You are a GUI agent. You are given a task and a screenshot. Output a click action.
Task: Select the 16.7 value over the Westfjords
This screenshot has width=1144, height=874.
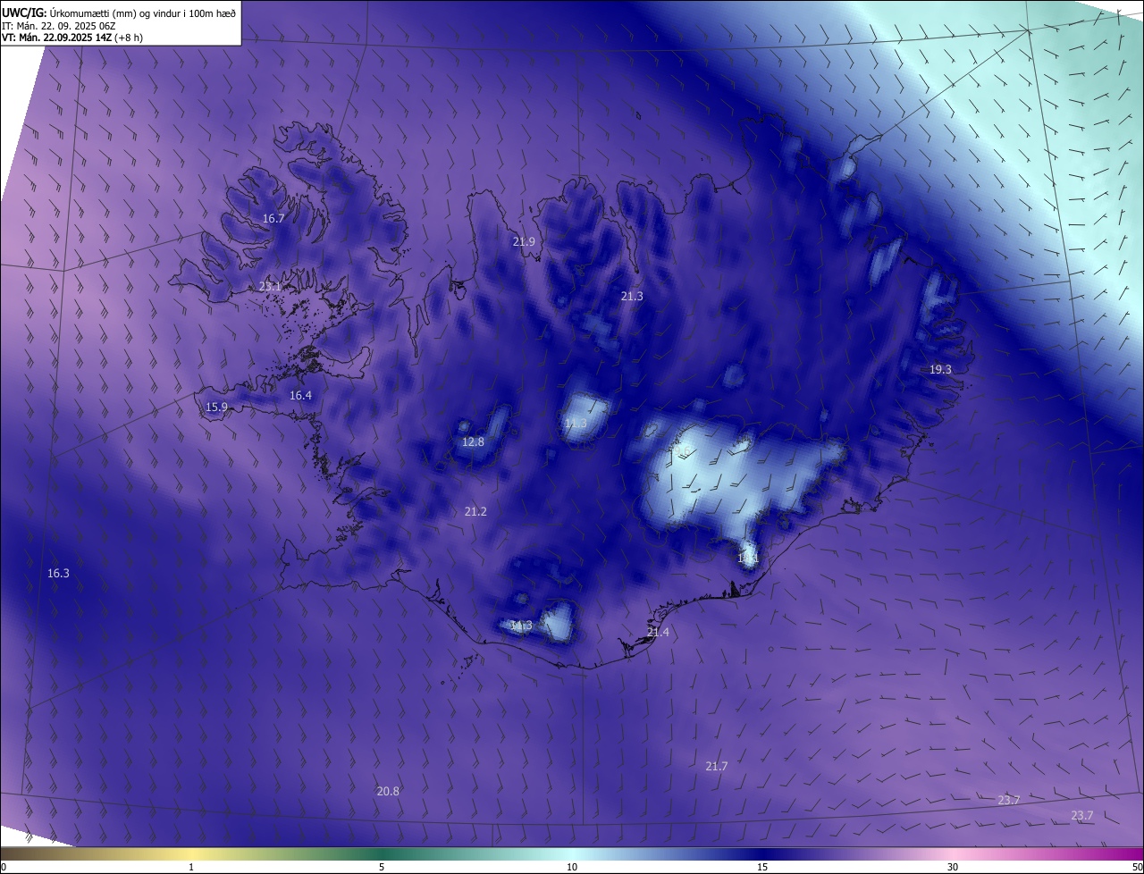click(x=273, y=218)
